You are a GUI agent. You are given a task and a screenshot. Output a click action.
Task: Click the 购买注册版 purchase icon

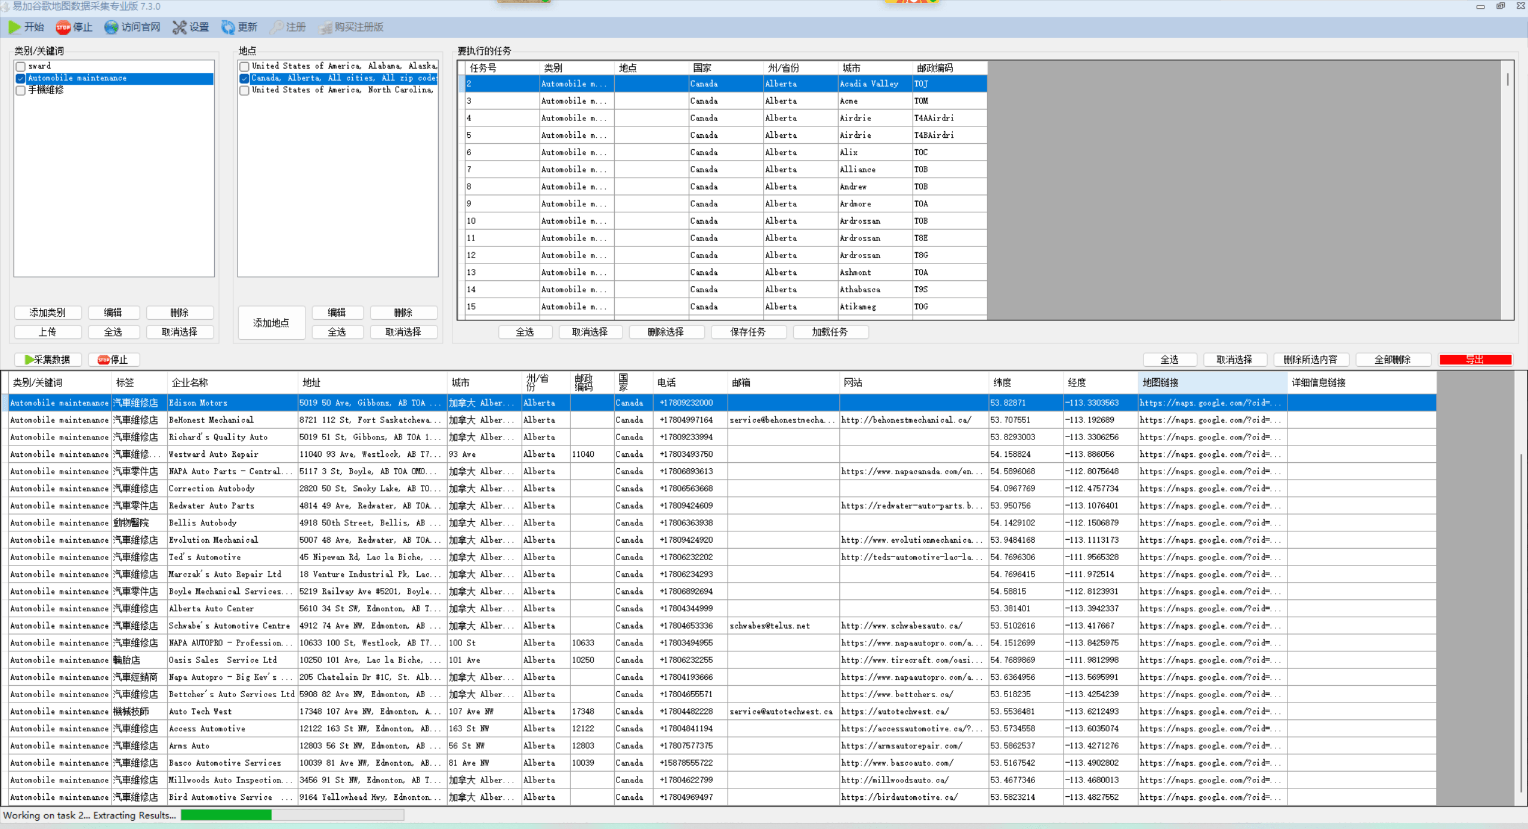click(x=325, y=27)
